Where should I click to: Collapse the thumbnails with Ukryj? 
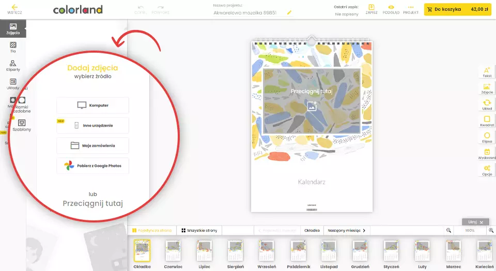(475, 222)
